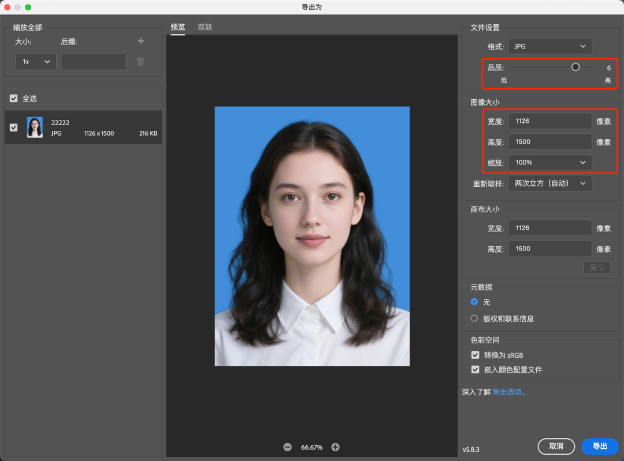
Task: Open the 导出选项 help link
Action: click(x=508, y=392)
